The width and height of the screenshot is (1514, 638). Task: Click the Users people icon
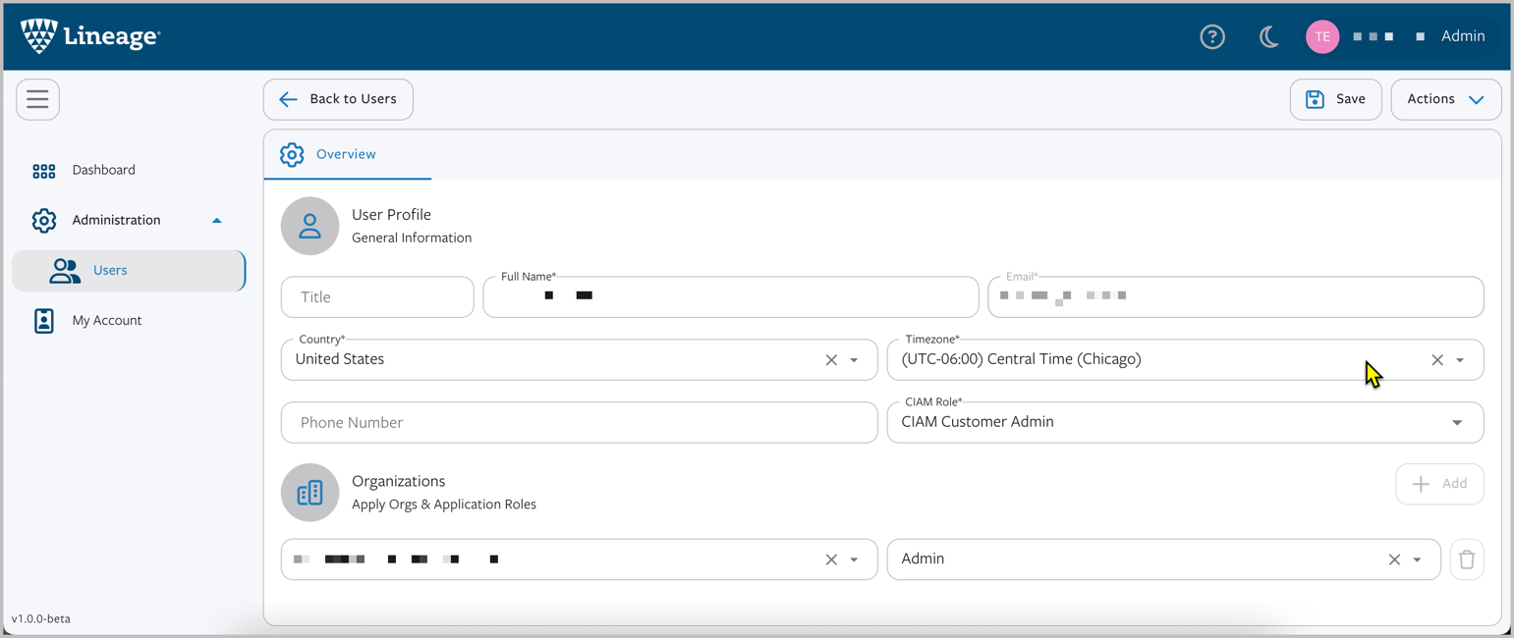coord(65,271)
